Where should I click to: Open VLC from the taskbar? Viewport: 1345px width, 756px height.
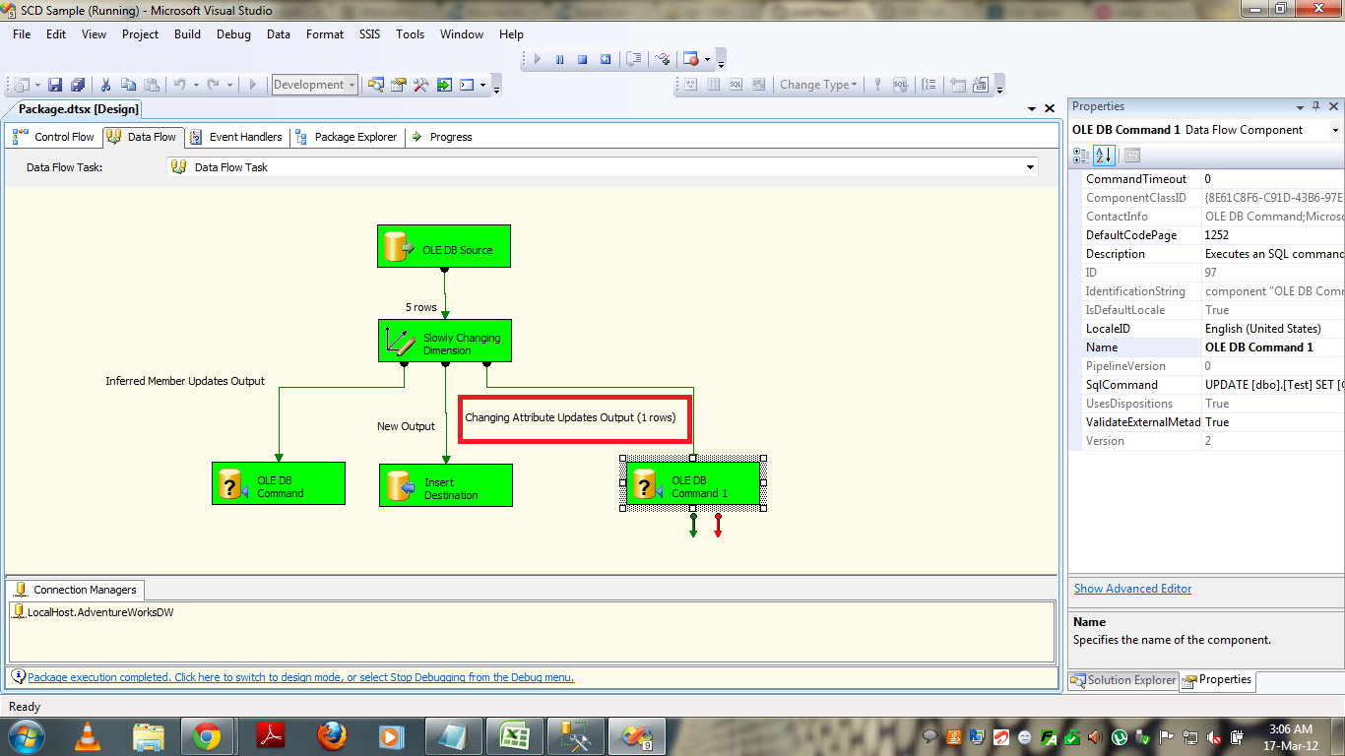[x=89, y=735]
